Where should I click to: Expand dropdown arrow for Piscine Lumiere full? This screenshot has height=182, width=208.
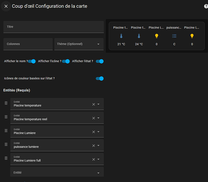click(x=98, y=159)
